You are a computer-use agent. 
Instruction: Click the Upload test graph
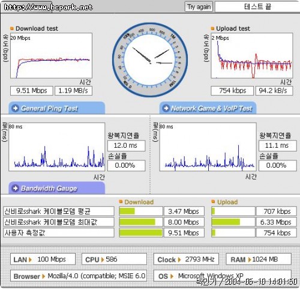(252, 56)
